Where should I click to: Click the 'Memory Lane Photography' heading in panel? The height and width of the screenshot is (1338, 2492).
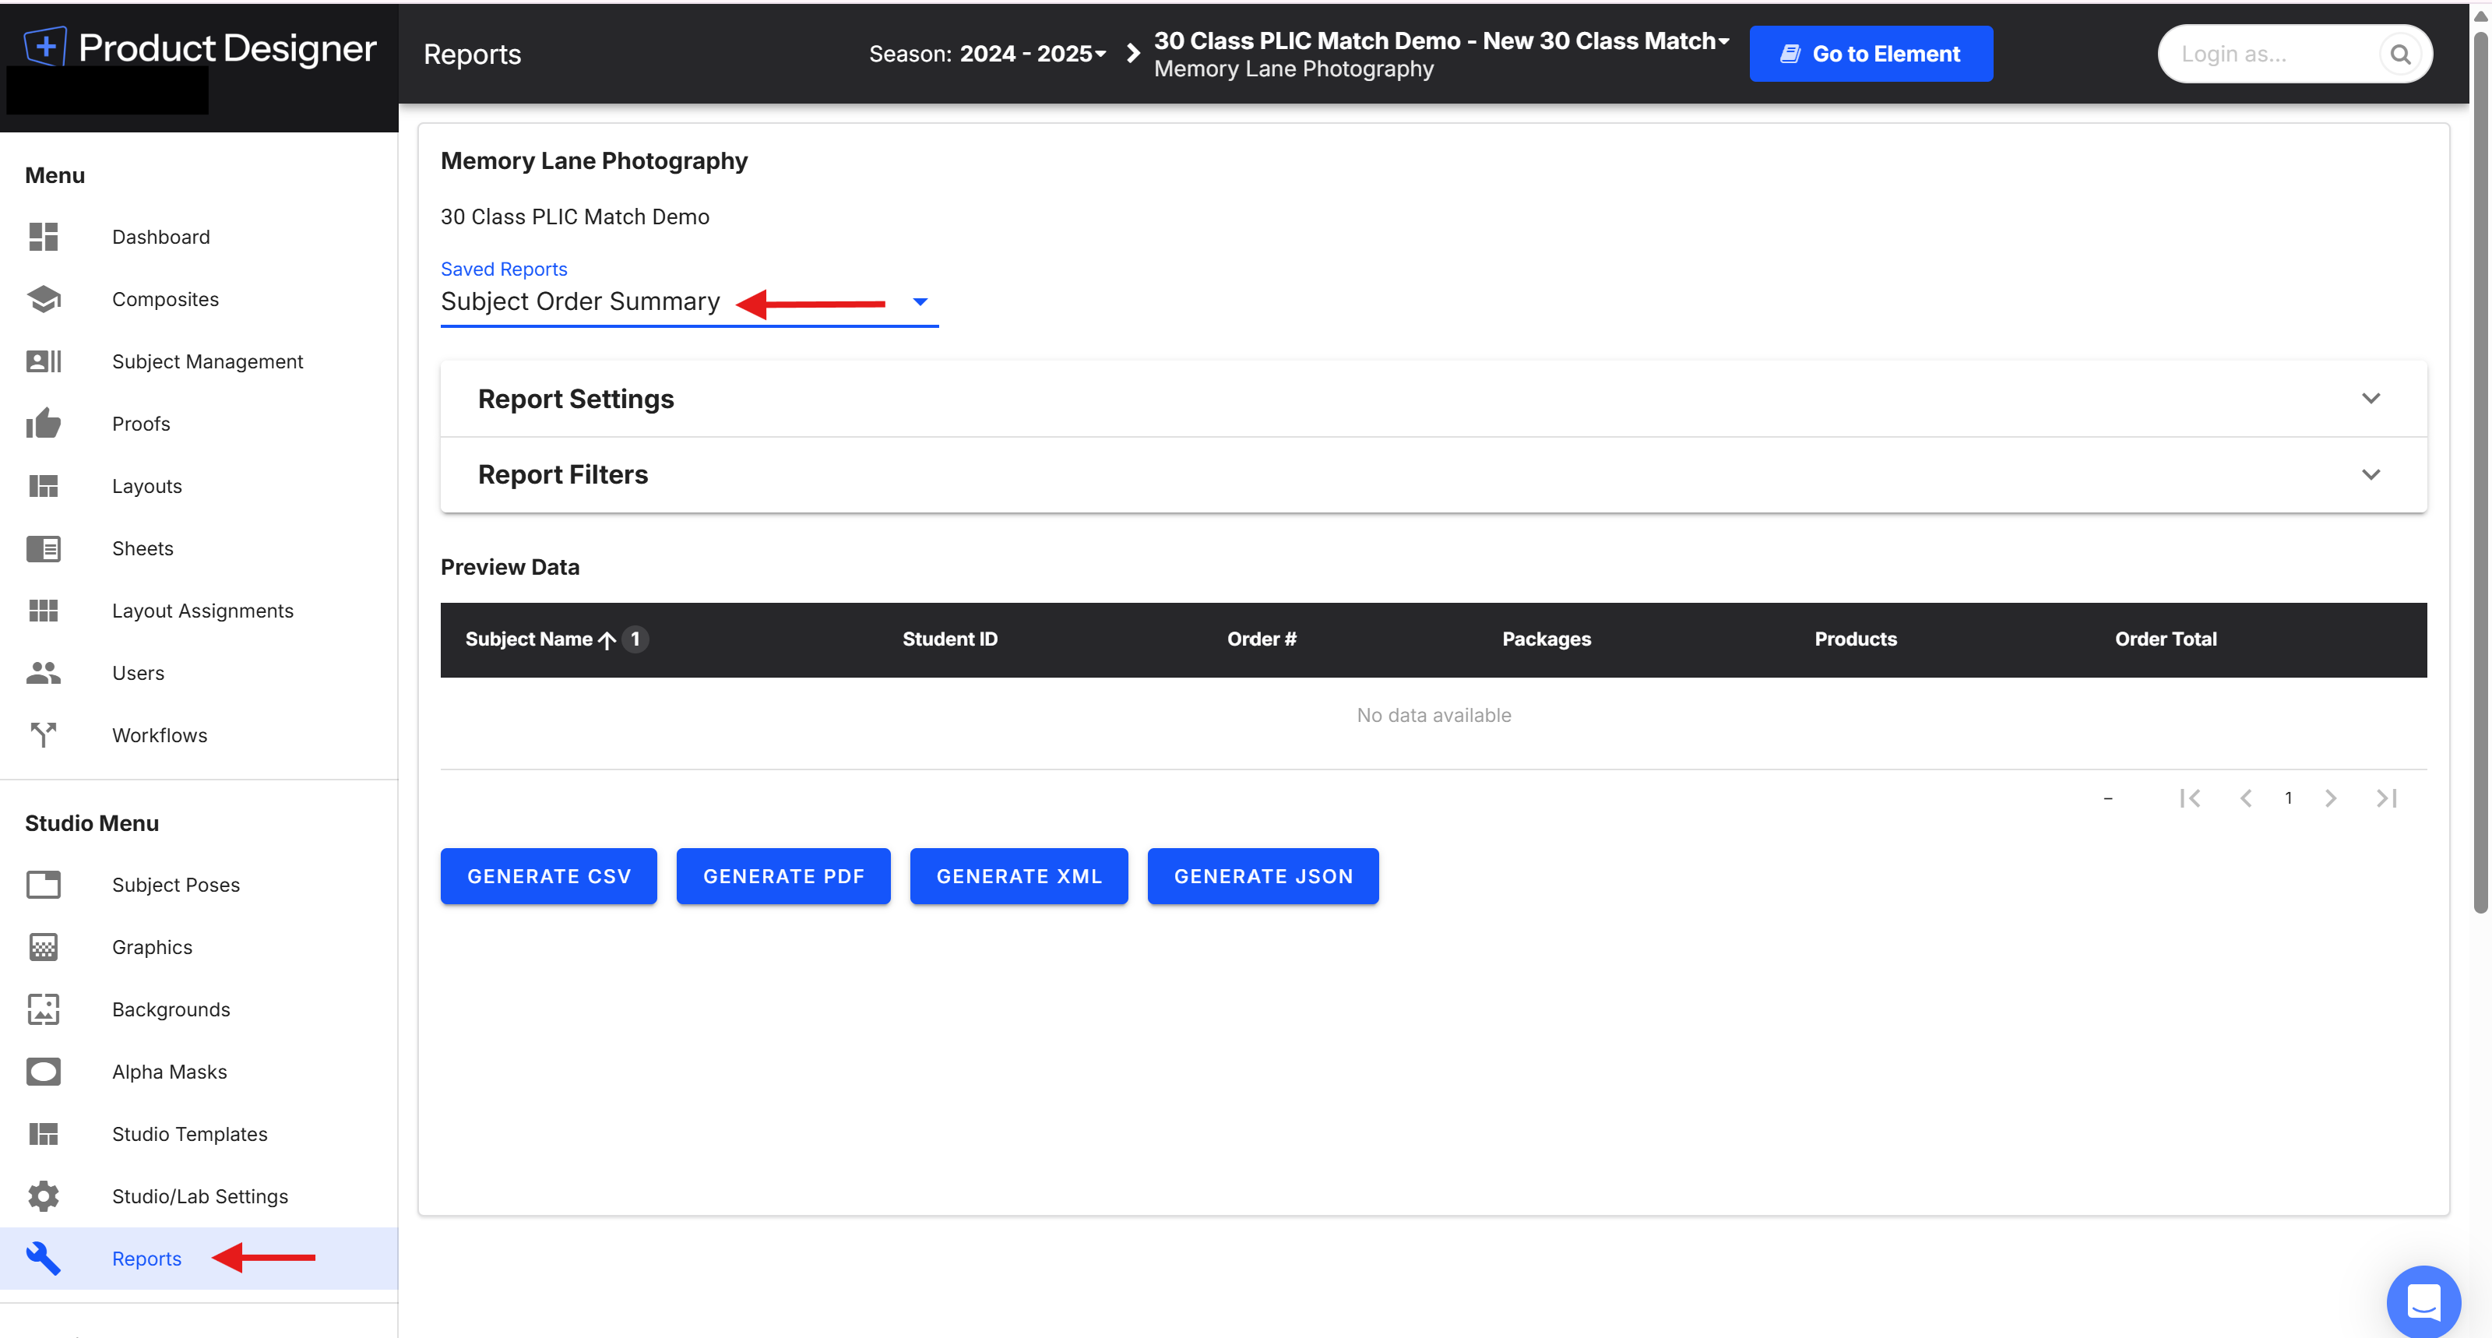point(594,160)
